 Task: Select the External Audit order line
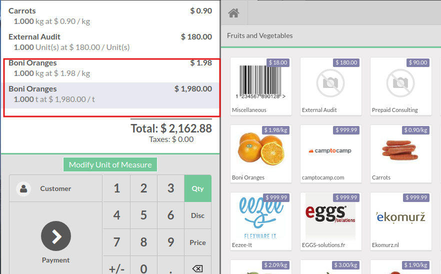110,42
